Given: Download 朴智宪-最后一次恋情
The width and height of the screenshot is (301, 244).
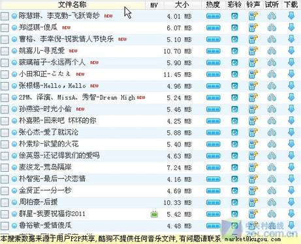Looking at the screenshot, I should click(291, 179).
